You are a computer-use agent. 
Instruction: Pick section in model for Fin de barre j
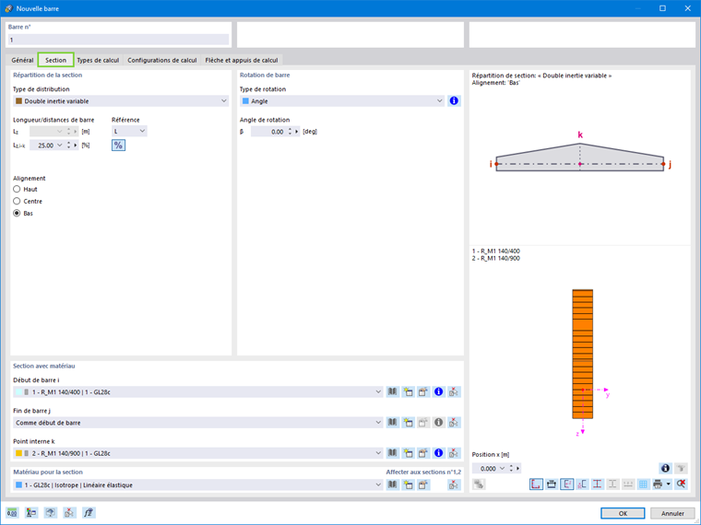pyautogui.click(x=454, y=423)
